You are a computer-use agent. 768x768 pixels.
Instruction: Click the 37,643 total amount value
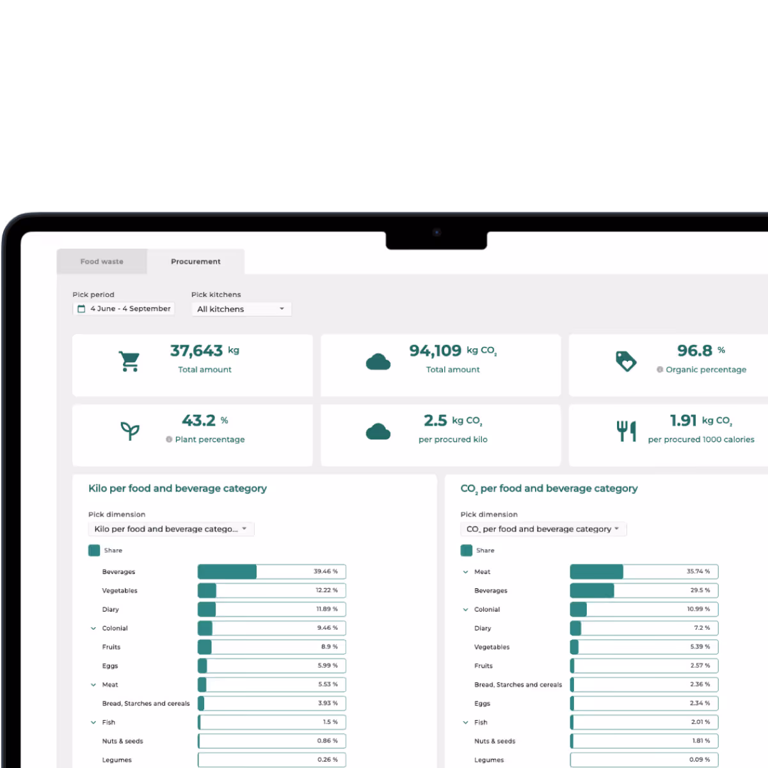click(x=196, y=351)
